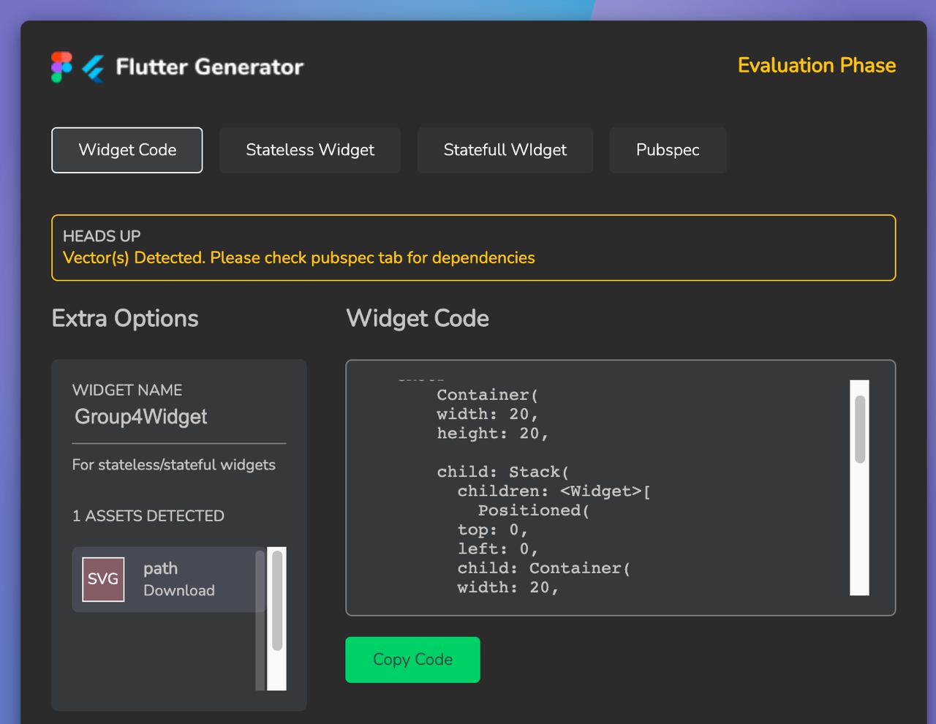
Task: Click the HEADS UP heading
Action: point(102,236)
